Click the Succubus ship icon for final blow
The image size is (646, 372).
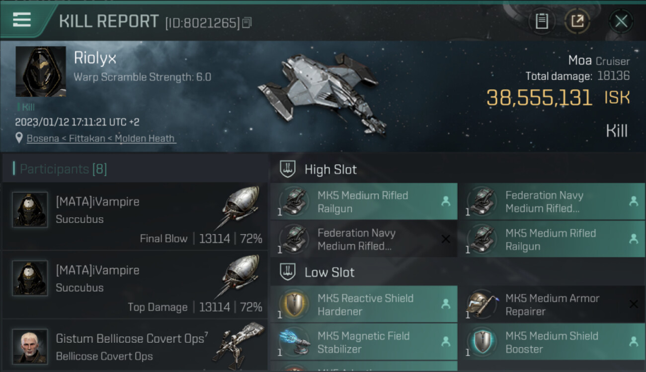(240, 208)
